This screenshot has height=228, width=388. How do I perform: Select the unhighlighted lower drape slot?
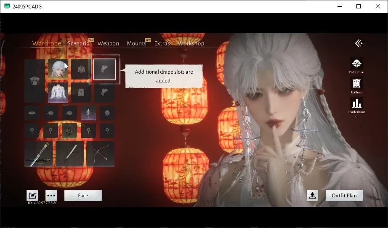tap(104, 93)
